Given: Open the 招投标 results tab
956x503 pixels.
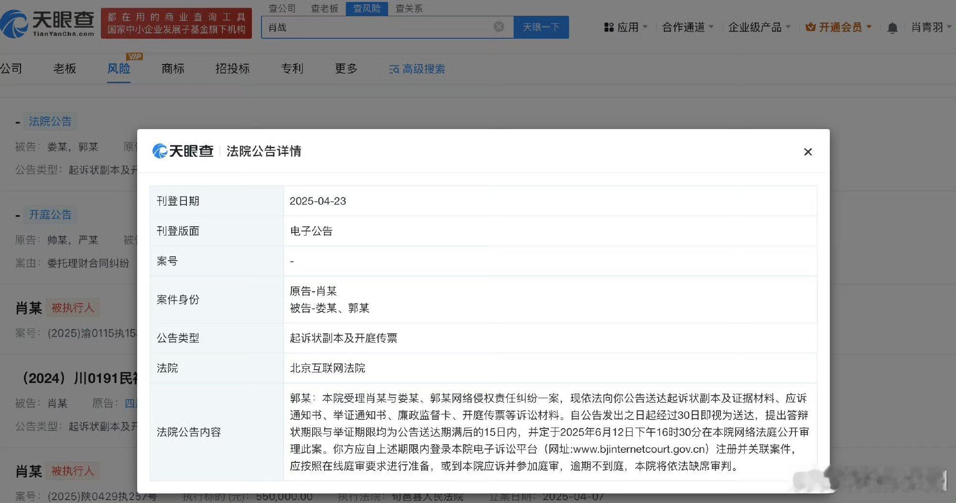Looking at the screenshot, I should [x=232, y=69].
